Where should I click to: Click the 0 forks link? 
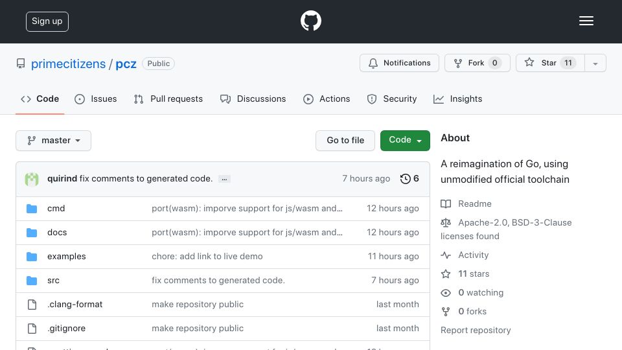pyautogui.click(x=472, y=312)
